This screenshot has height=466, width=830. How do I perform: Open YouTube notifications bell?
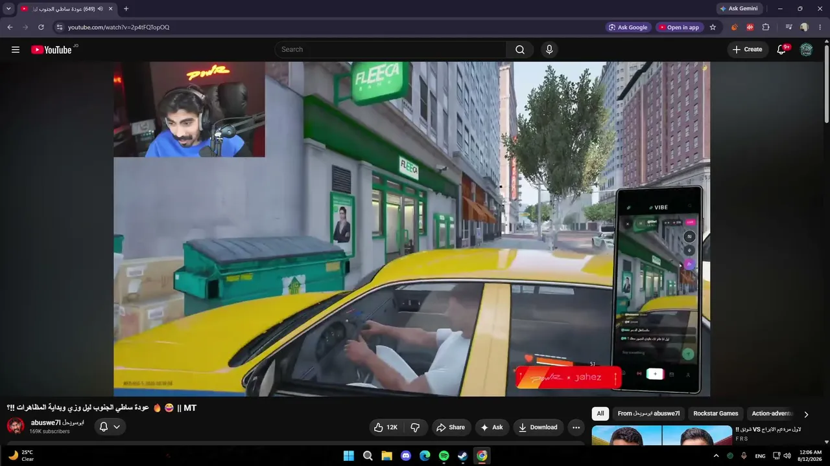click(781, 50)
